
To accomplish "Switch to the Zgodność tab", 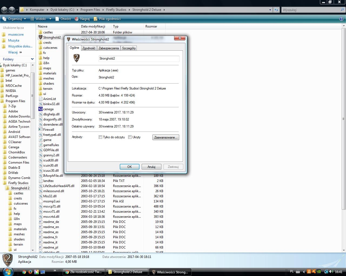I will (89, 48).
